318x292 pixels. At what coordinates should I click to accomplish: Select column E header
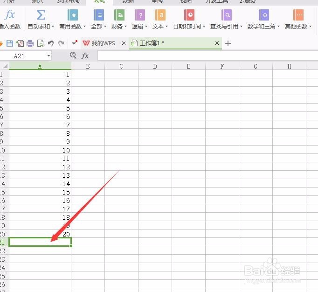(x=189, y=66)
